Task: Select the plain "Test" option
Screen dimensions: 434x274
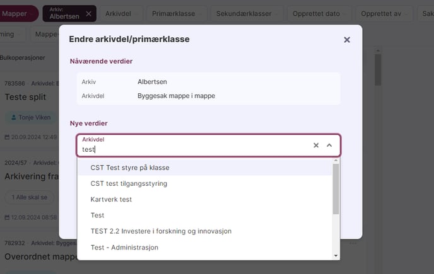Action: point(205,215)
